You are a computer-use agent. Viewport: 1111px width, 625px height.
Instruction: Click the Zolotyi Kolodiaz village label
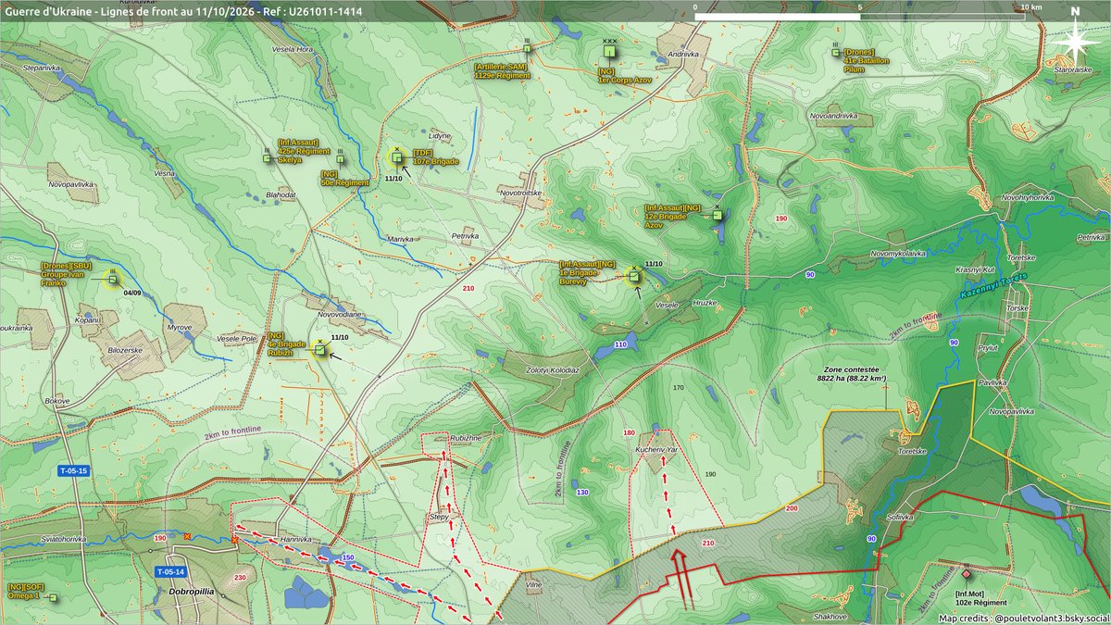pos(553,369)
